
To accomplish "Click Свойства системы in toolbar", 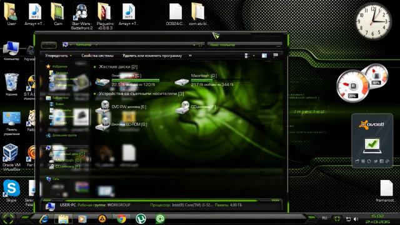I will tap(97, 56).
